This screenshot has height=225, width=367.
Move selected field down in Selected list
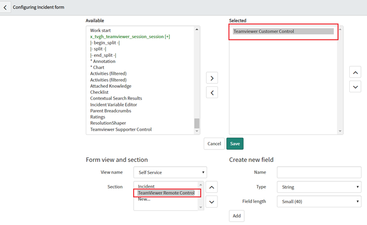tap(355, 87)
